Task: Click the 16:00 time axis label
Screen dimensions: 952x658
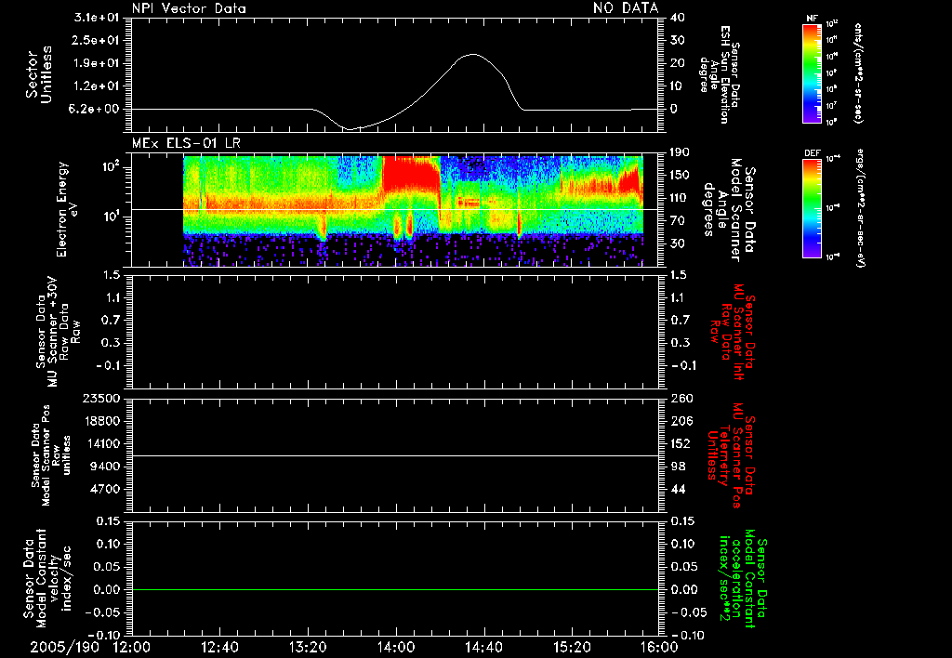Action: pos(658,649)
